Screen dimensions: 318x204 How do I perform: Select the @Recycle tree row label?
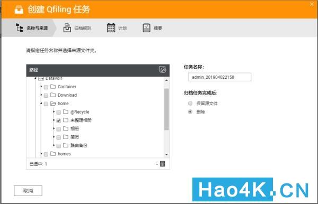[x=79, y=112]
